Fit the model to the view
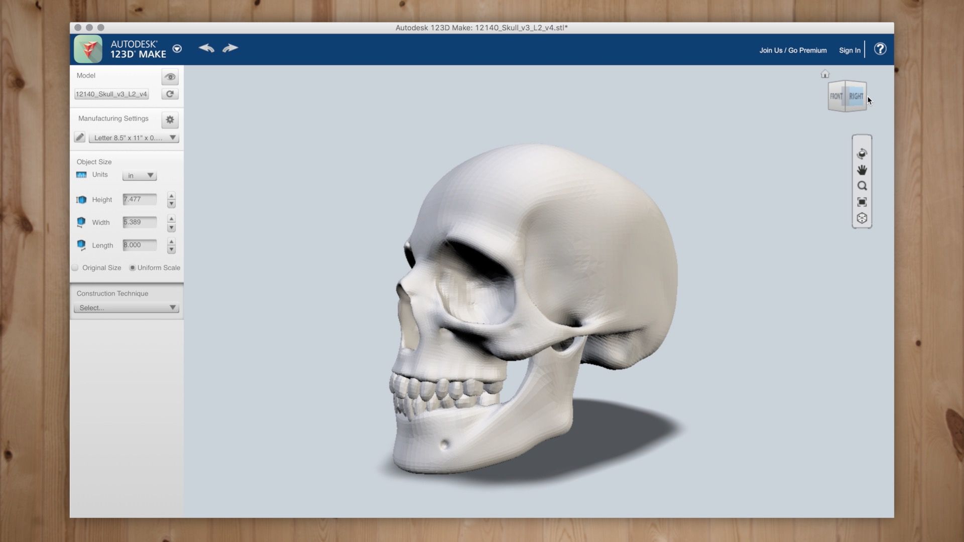This screenshot has height=542, width=964. click(862, 202)
